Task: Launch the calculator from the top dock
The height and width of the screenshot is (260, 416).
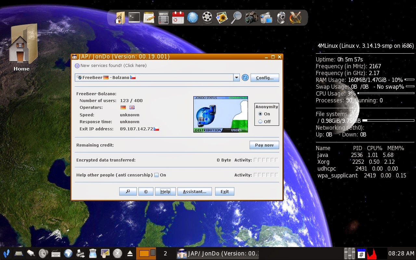Action: pyautogui.click(x=163, y=18)
